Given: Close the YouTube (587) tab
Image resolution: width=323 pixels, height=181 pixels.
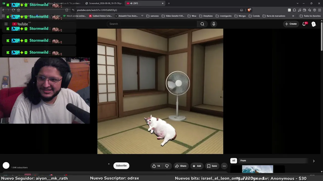Looking at the screenshot, I should 163,3.
